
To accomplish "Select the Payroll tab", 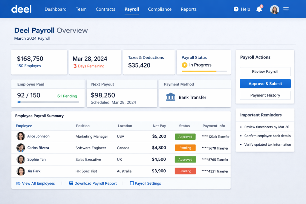I will [x=132, y=9].
